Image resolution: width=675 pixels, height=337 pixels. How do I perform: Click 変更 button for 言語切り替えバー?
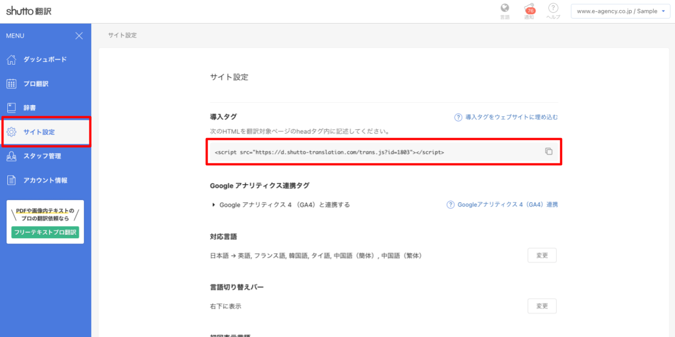(x=542, y=306)
